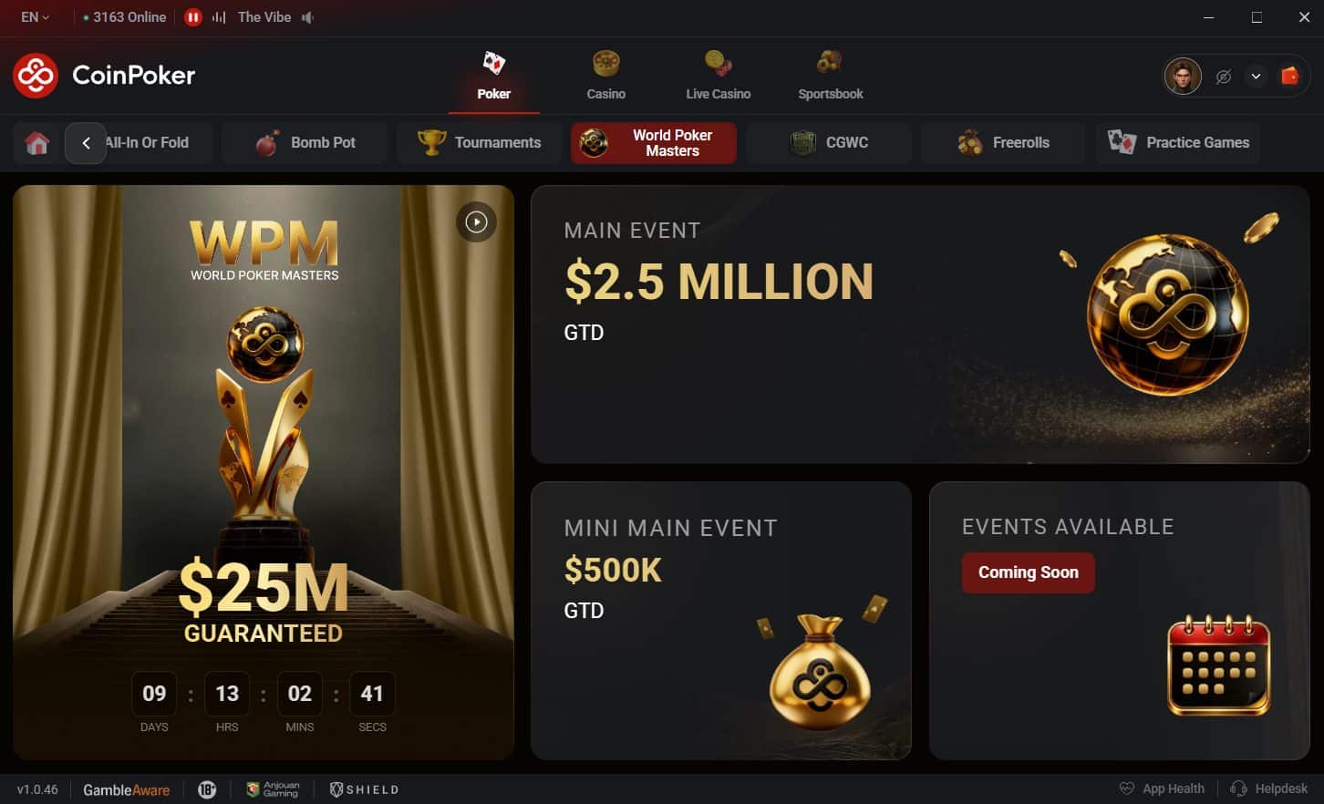
Task: Mute The Vibe speaker volume
Action: [308, 17]
